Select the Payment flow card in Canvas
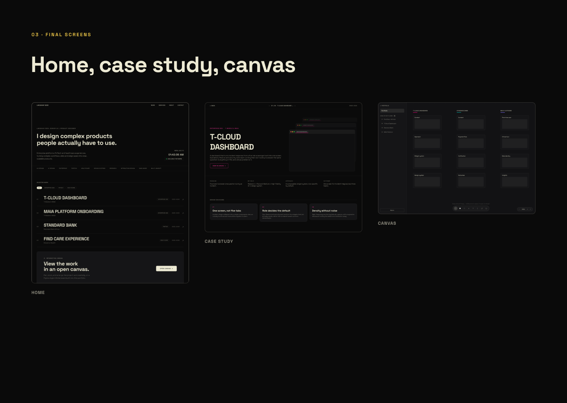 click(471, 142)
